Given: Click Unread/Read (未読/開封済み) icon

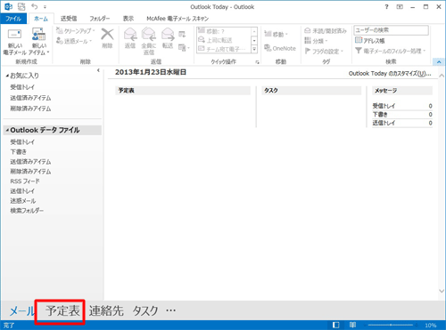Looking at the screenshot, I should pos(308,30).
